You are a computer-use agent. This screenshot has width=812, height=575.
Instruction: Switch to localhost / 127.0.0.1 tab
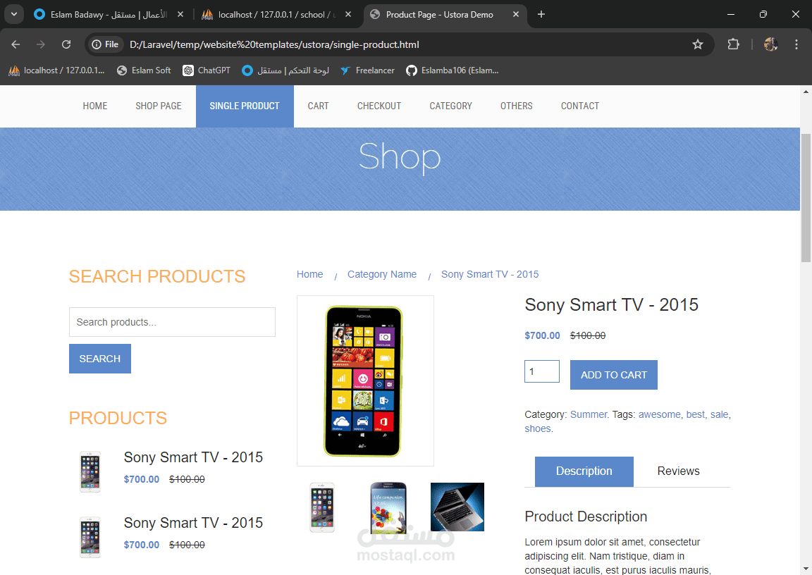[276, 15]
